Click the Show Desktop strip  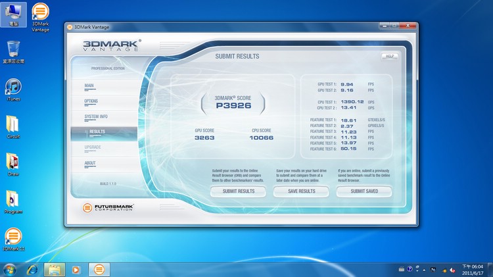490,270
